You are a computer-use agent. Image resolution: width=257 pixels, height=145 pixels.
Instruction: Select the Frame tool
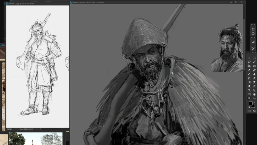click(254, 66)
